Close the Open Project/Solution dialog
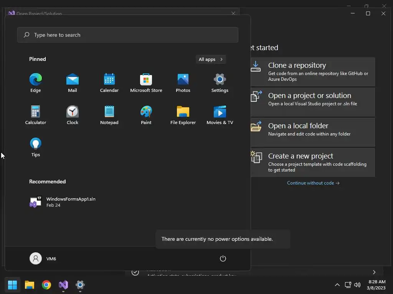Screen dimensions: 393x294 coord(233,13)
